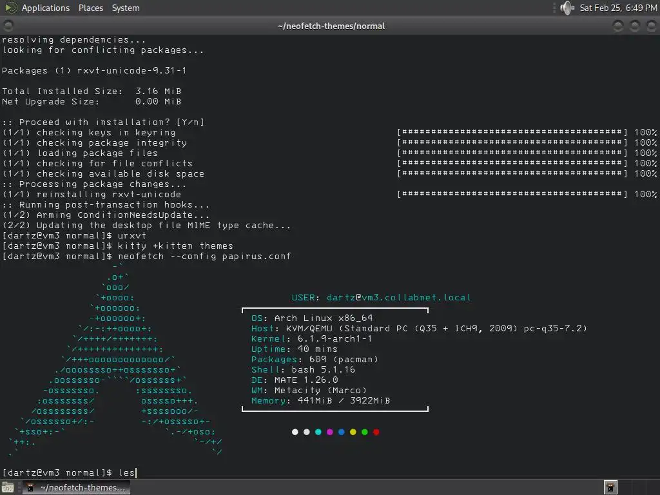Click the first white color dot
The height and width of the screenshot is (495, 660).
(x=295, y=432)
